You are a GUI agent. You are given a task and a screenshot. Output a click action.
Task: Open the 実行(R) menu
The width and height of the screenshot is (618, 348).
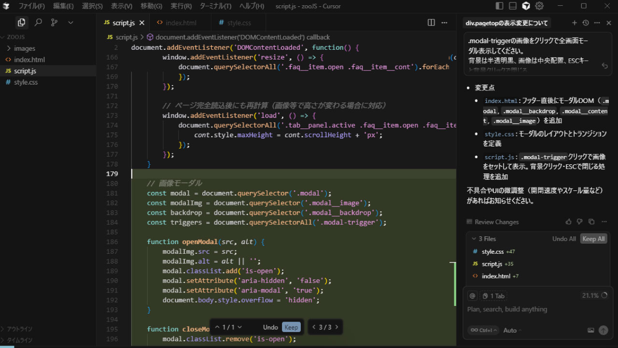coord(181,6)
